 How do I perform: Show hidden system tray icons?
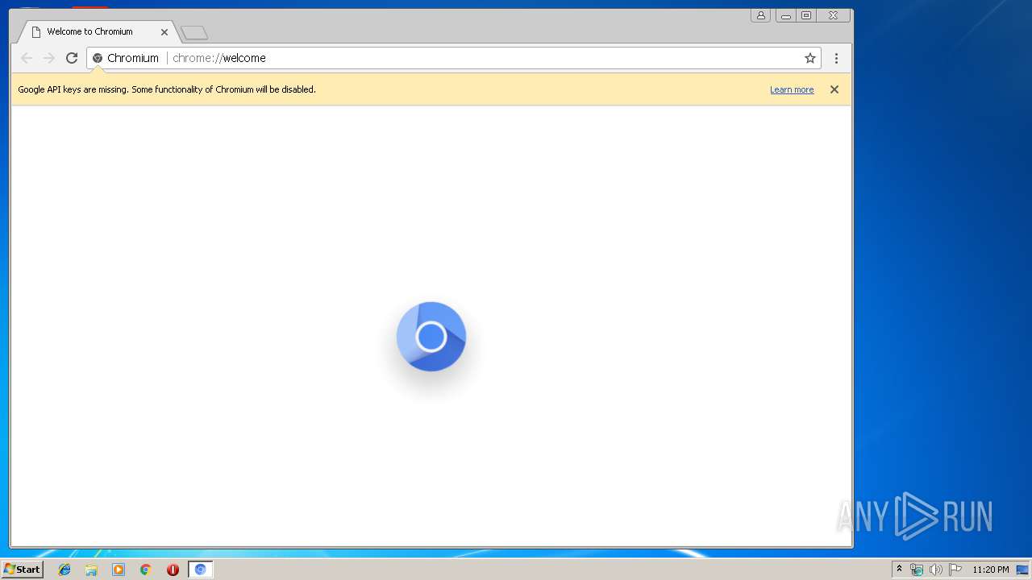coord(899,570)
